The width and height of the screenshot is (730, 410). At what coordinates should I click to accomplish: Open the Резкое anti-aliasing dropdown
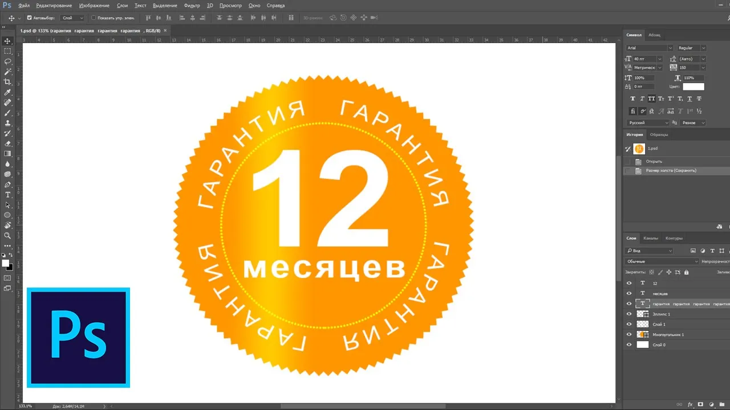click(x=694, y=123)
